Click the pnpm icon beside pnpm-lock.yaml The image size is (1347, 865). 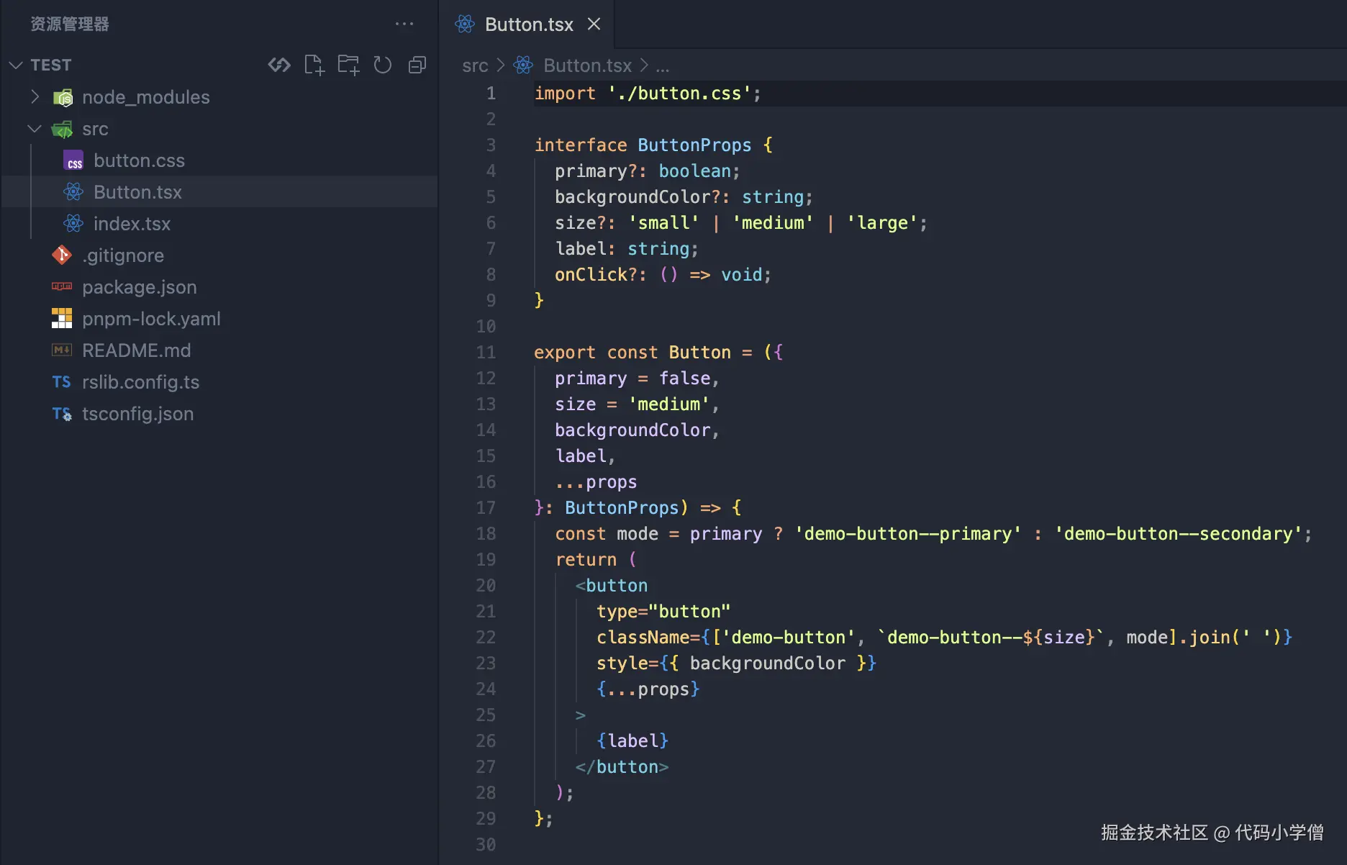[62, 318]
